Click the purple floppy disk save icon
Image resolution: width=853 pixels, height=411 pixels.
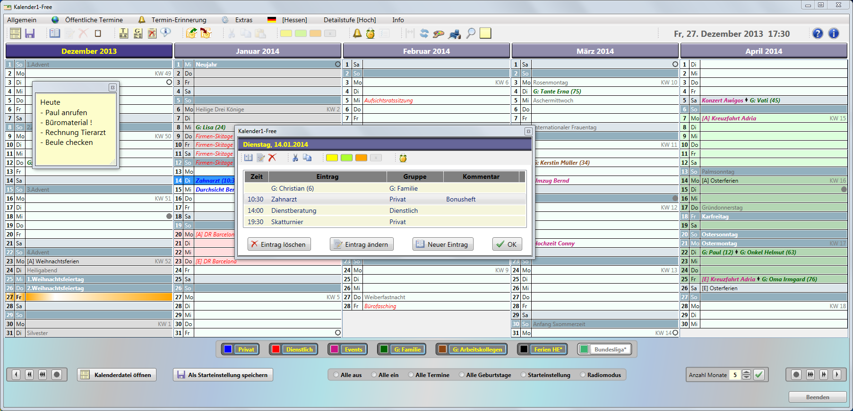pyautogui.click(x=30, y=34)
